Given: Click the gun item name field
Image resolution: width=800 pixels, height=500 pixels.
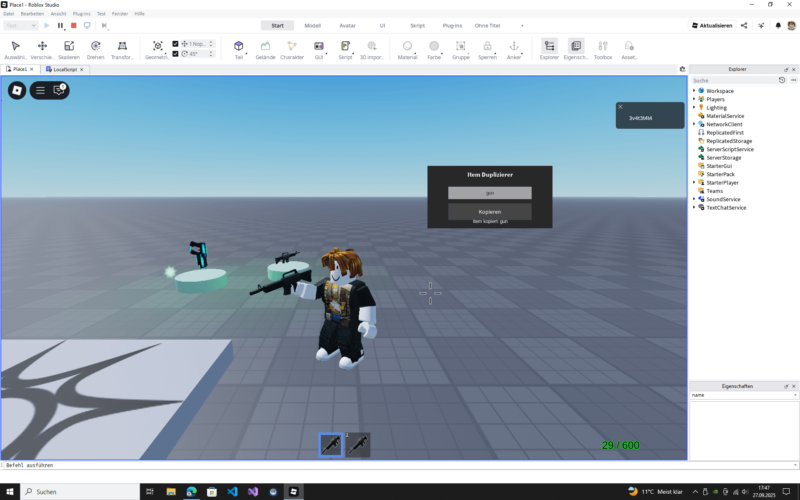Looking at the screenshot, I should pyautogui.click(x=490, y=193).
